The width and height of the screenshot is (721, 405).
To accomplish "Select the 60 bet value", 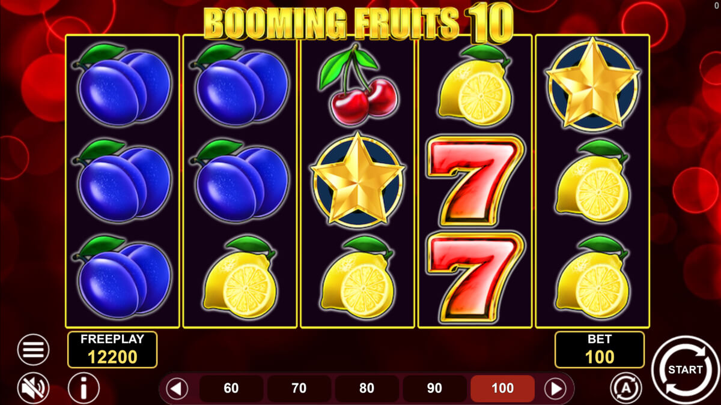I will coord(231,389).
